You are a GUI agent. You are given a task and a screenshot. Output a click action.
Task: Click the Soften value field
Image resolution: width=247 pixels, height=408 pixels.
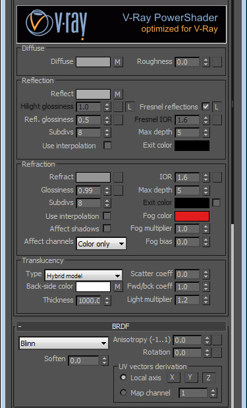[84, 361]
